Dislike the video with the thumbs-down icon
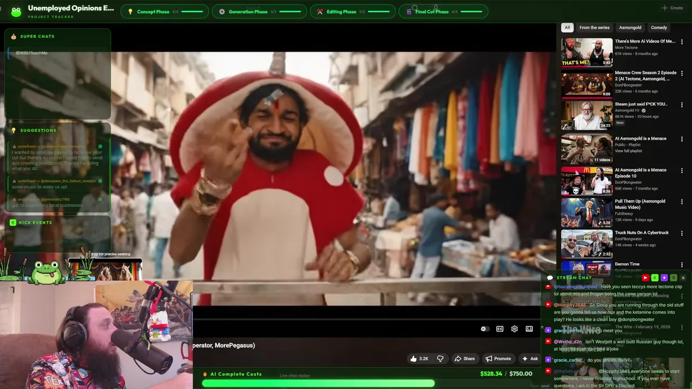Image resolution: width=692 pixels, height=389 pixels. coord(440,359)
